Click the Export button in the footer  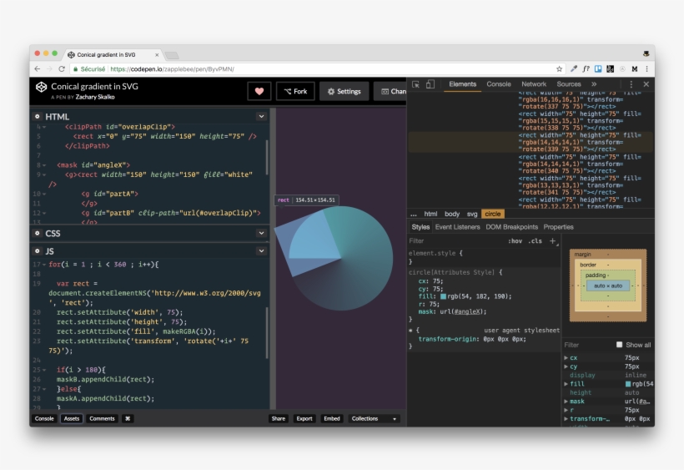(x=304, y=418)
